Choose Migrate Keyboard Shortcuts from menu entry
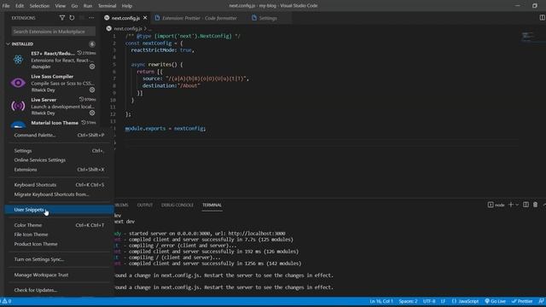Image resolution: width=546 pixels, height=307 pixels. (59, 194)
